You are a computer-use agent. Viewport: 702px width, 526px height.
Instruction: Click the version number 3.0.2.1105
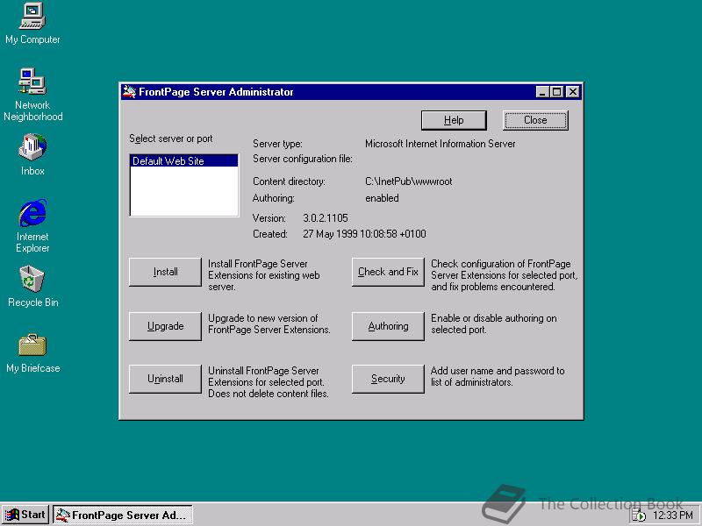pyautogui.click(x=325, y=218)
